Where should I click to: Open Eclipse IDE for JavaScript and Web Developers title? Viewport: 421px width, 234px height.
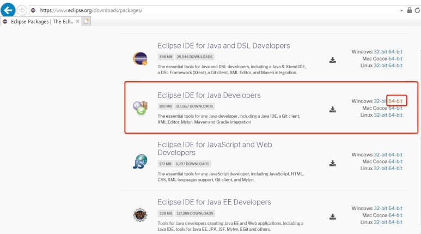(x=215, y=148)
